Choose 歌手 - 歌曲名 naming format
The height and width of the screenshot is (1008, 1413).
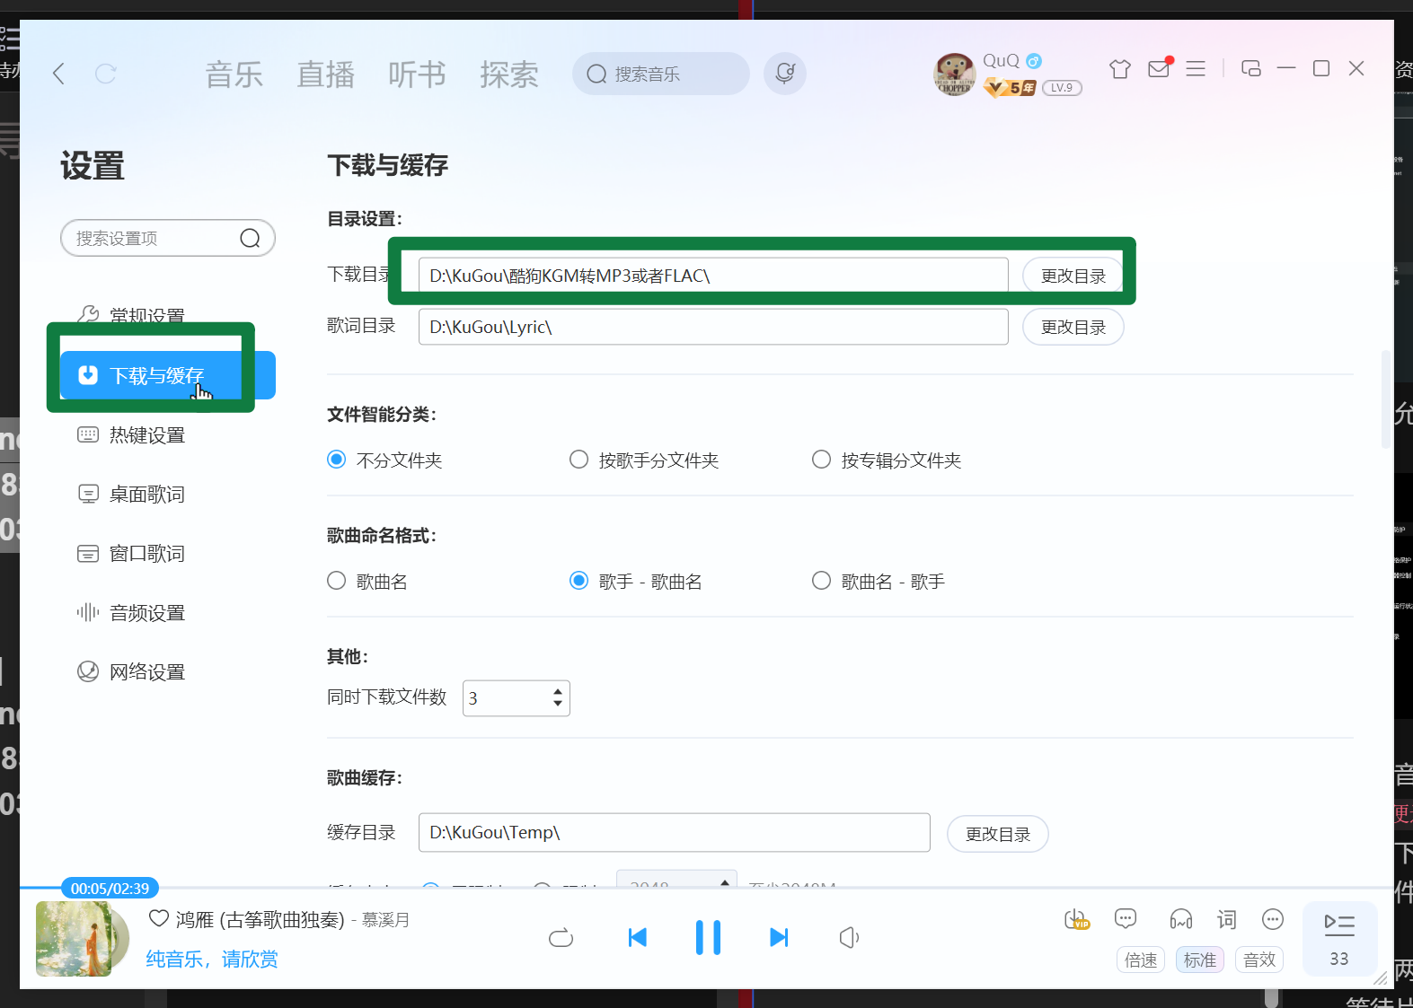click(x=579, y=581)
